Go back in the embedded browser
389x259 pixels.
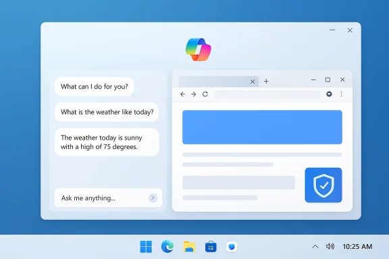point(182,94)
